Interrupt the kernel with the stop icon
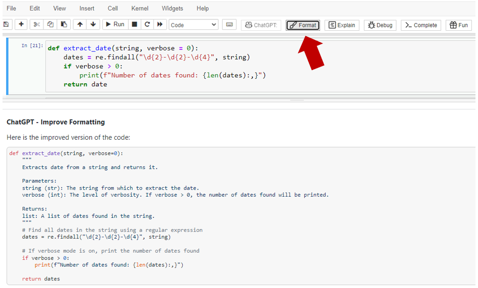The width and height of the screenshot is (478, 288). click(x=134, y=25)
